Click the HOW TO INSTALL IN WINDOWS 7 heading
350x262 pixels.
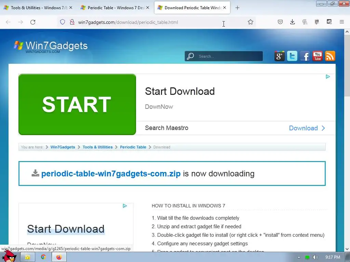[188, 206]
